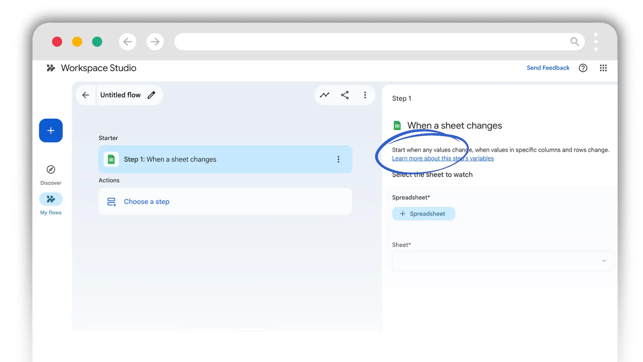
Task: Open Step 1 card three-dot options
Action: [x=338, y=160]
